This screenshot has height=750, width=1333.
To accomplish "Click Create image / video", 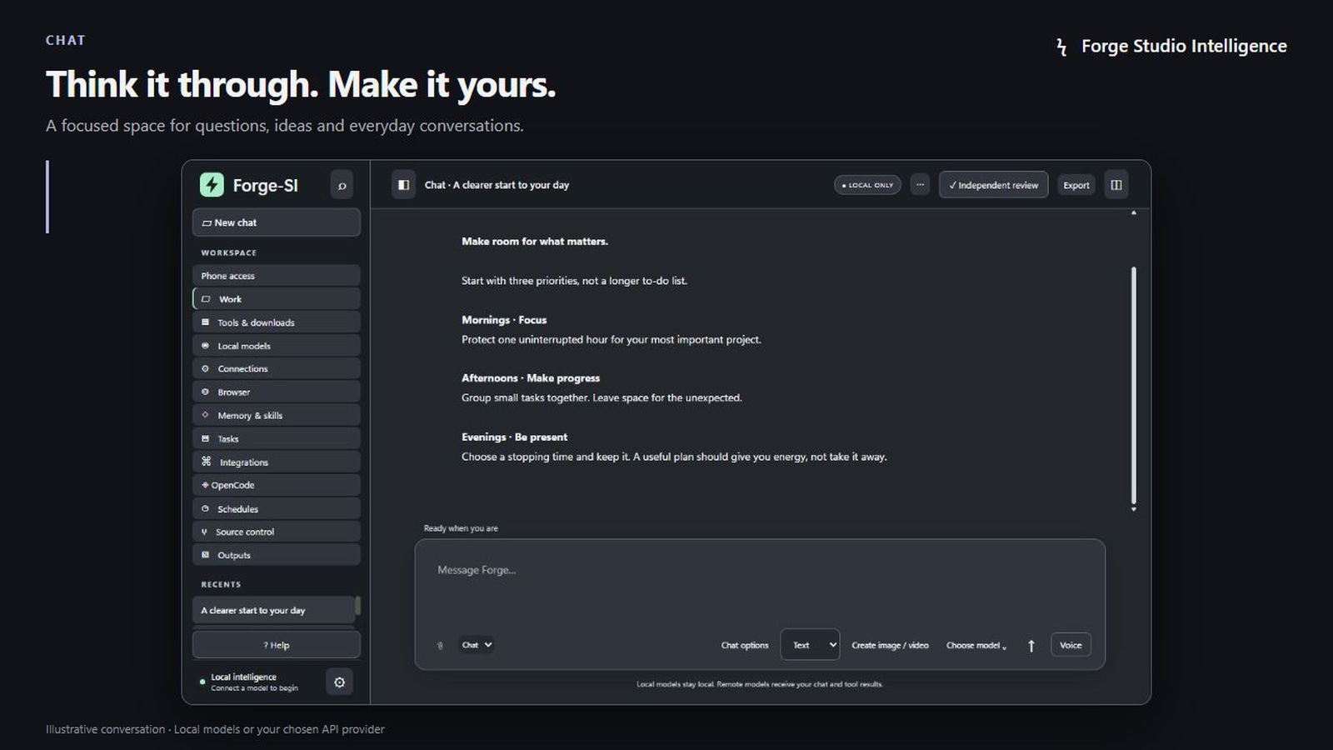I will click(x=890, y=646).
